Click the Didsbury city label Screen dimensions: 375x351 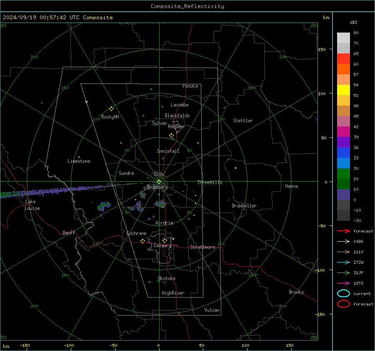coord(157,187)
